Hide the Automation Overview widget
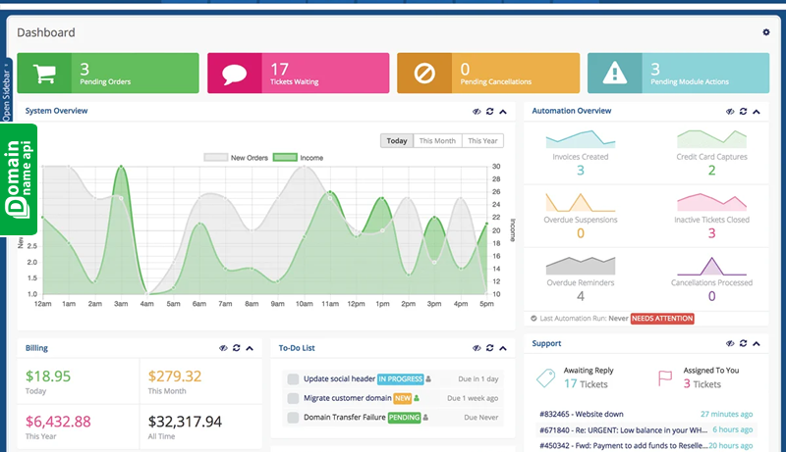786x452 pixels. (730, 111)
